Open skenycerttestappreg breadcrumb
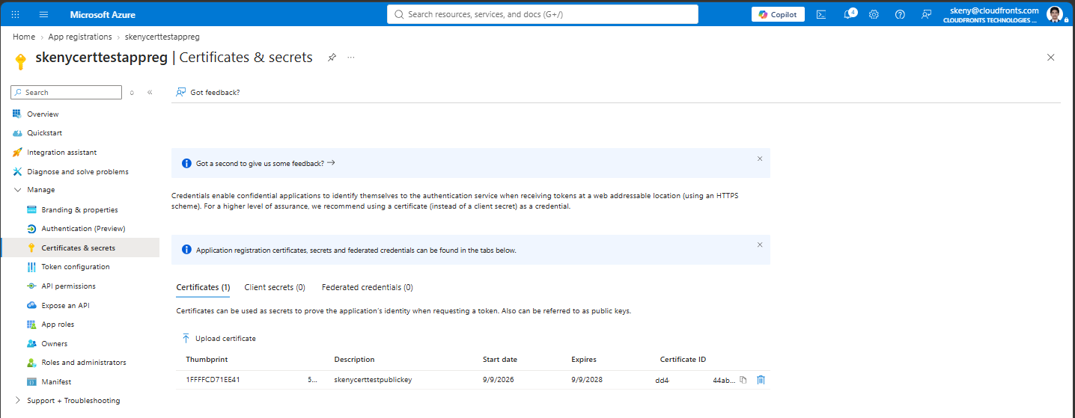The width and height of the screenshot is (1075, 418). pyautogui.click(x=162, y=37)
